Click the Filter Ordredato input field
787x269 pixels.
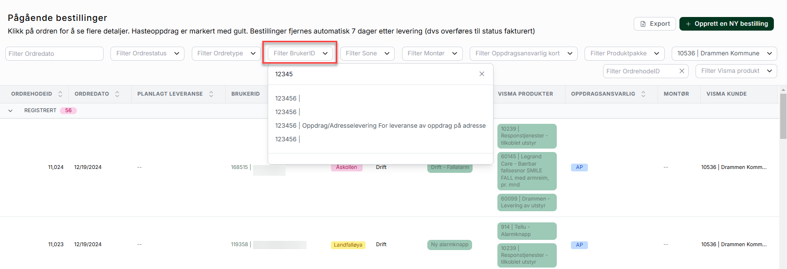click(x=55, y=54)
